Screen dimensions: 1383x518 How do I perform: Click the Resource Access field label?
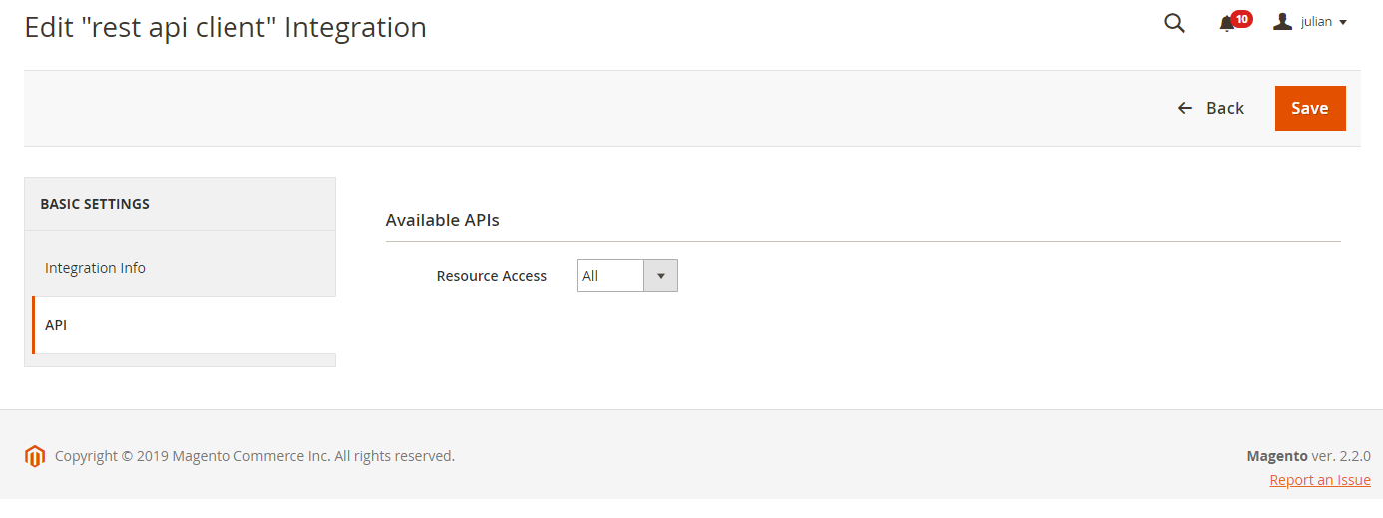[491, 276]
